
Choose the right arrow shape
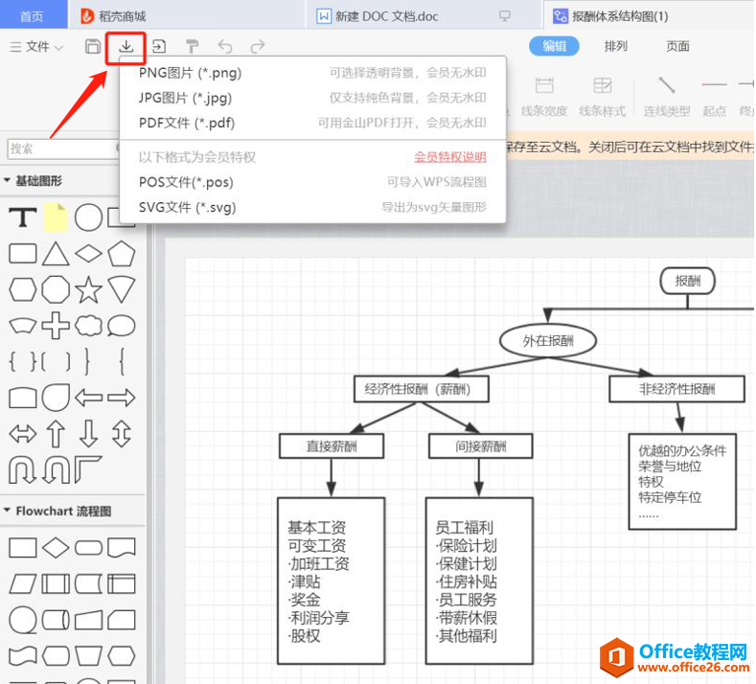pyautogui.click(x=121, y=398)
